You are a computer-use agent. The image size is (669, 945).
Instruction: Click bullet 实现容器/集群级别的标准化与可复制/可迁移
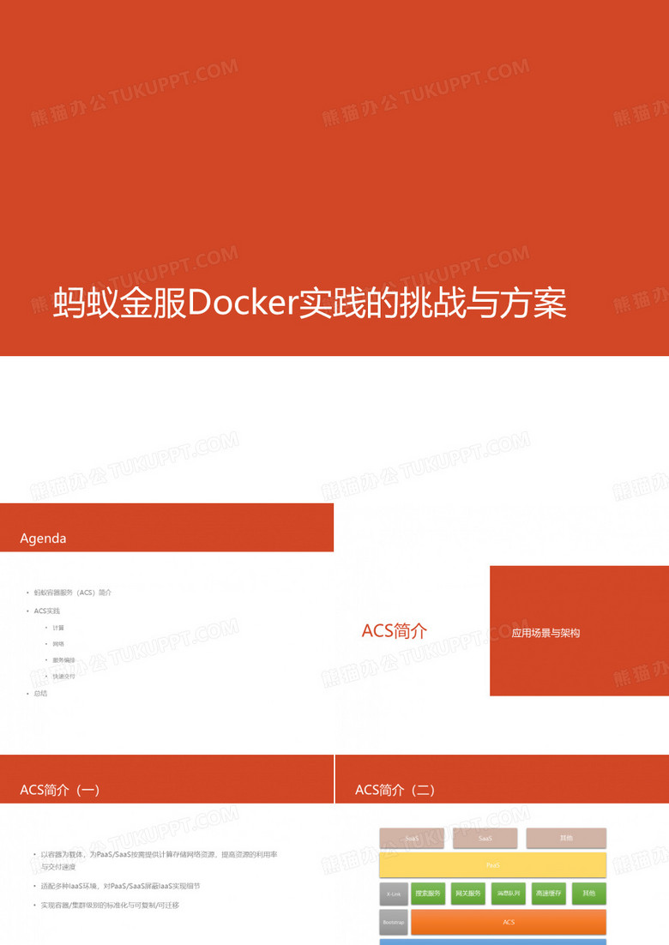coord(110,906)
